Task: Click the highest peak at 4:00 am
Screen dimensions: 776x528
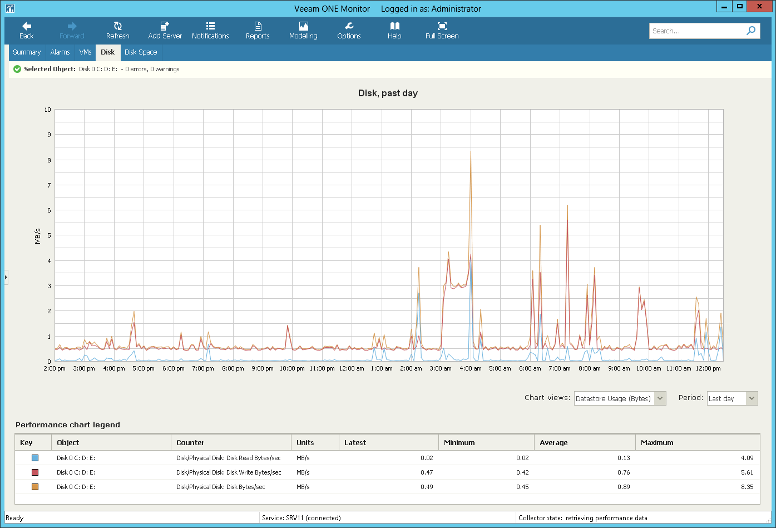Action: click(x=471, y=152)
